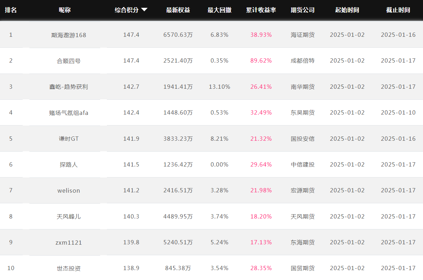The height and width of the screenshot is (280, 423).
Task: Open the nickname 探路人
Action: (x=69, y=165)
